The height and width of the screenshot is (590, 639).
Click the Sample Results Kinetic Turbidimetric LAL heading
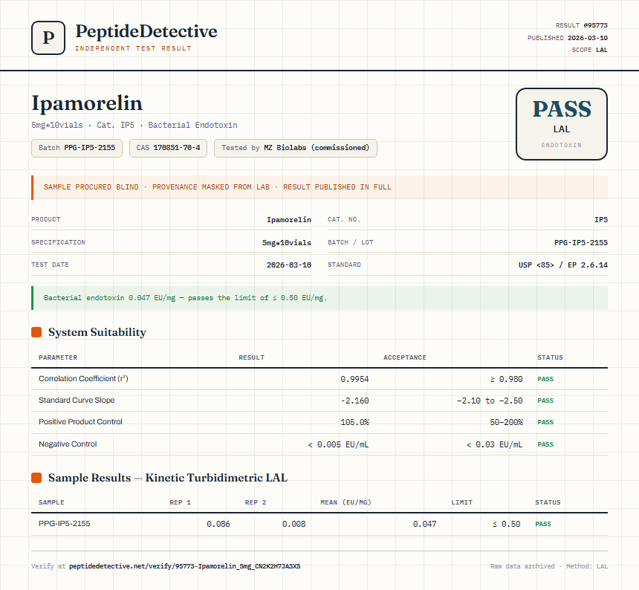pos(168,478)
